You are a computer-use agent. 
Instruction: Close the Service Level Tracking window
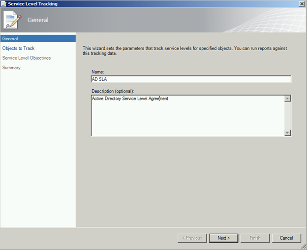(x=302, y=4)
